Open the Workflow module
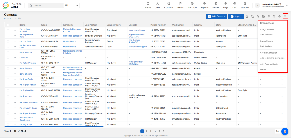This screenshot has height=138, width=291. [192, 5]
